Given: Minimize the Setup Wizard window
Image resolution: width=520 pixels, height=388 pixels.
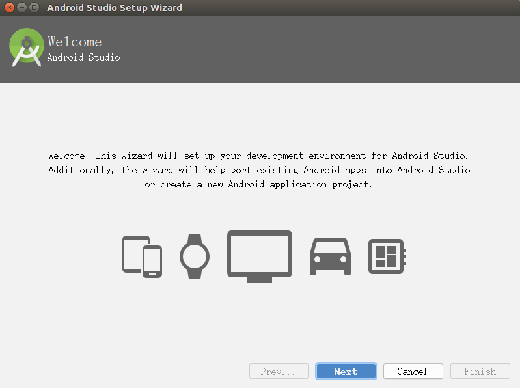Looking at the screenshot, I should click(21, 7).
